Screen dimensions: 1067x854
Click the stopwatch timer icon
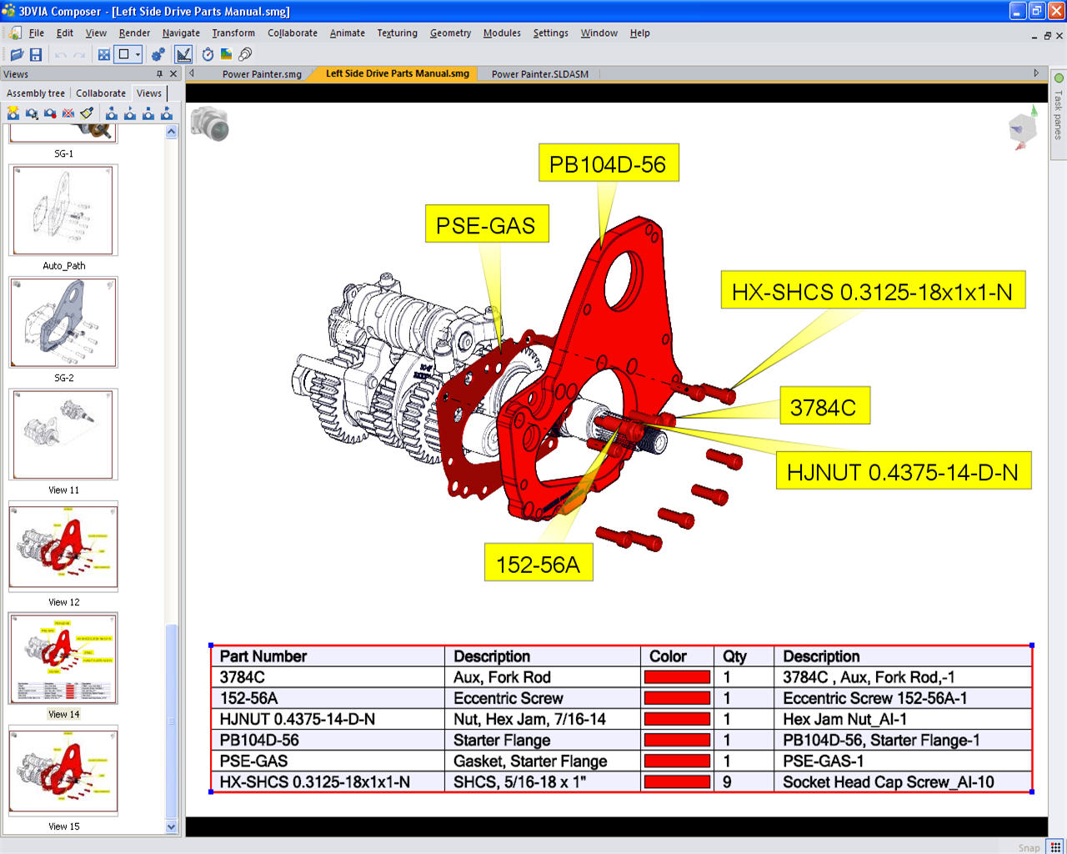coord(208,54)
